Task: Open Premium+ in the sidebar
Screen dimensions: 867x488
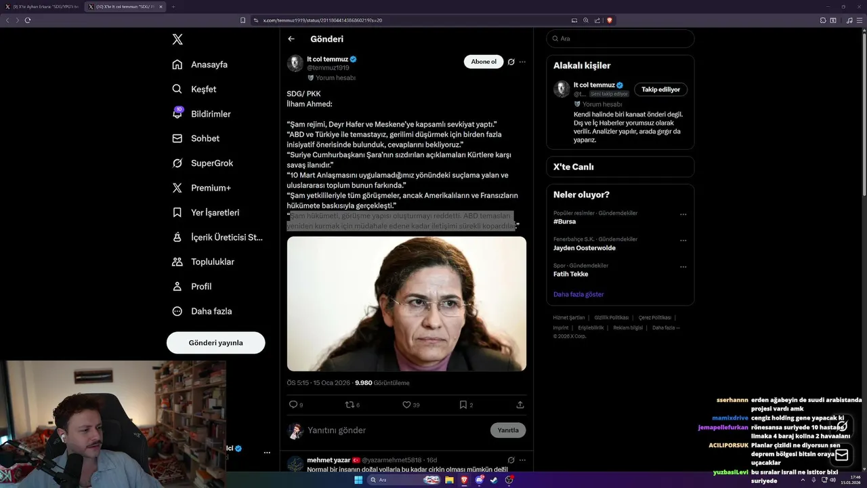Action: point(201,188)
